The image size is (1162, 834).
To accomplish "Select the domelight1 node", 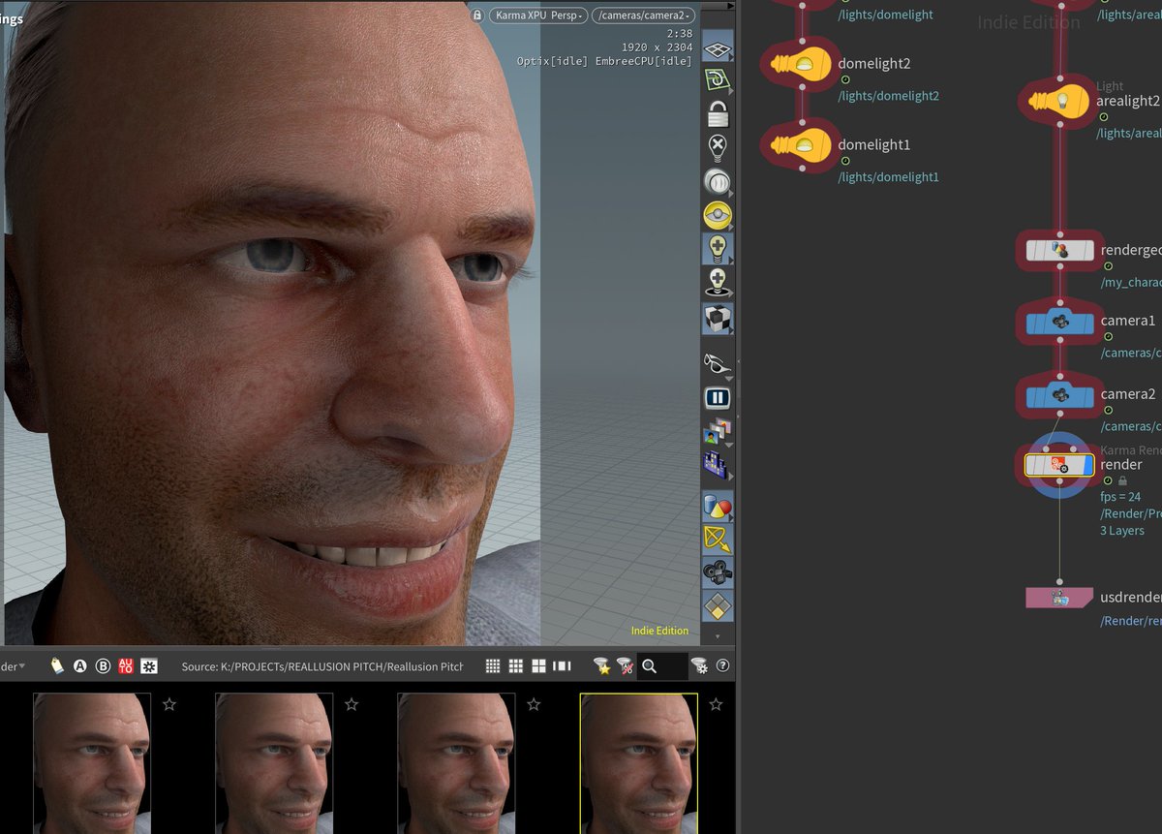I will point(802,146).
